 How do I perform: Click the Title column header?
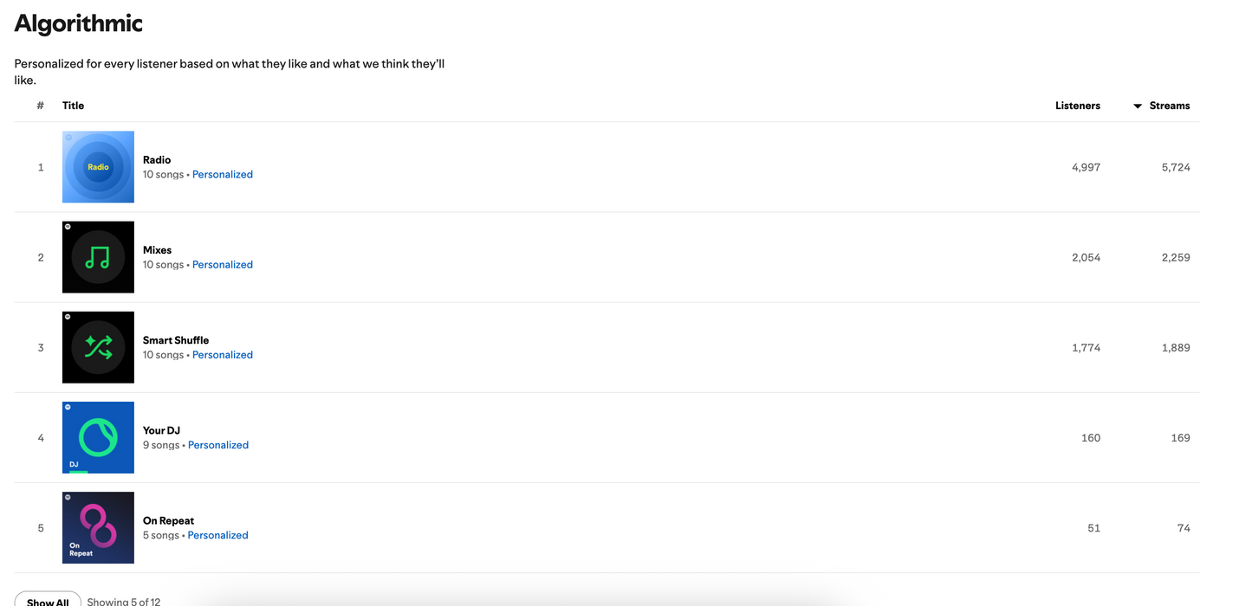coord(74,106)
